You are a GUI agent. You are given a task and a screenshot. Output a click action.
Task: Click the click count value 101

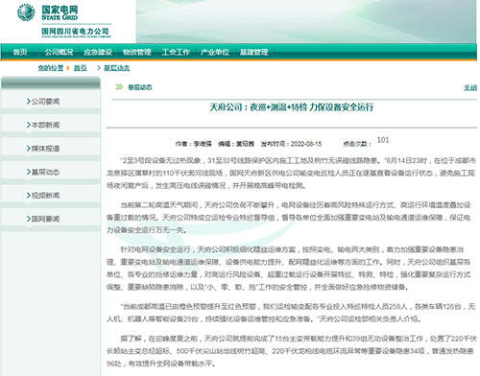pos(383,140)
